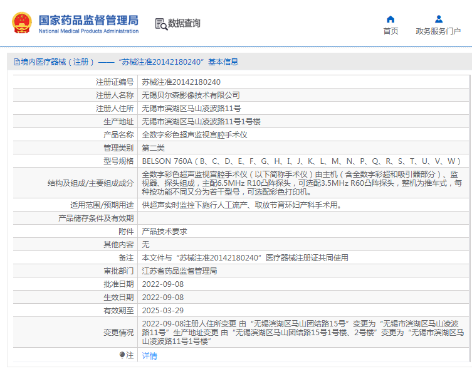The height and width of the screenshot is (371, 472).
Task: Click the lightbulb icon next to 注
Action: 122,355
